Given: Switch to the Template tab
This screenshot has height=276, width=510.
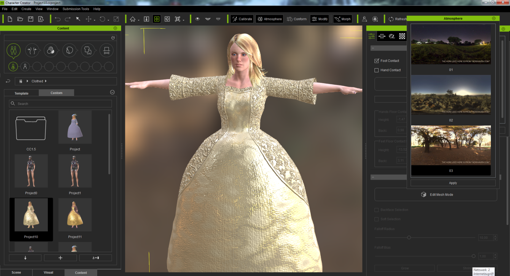Looking at the screenshot, I should coord(21,93).
